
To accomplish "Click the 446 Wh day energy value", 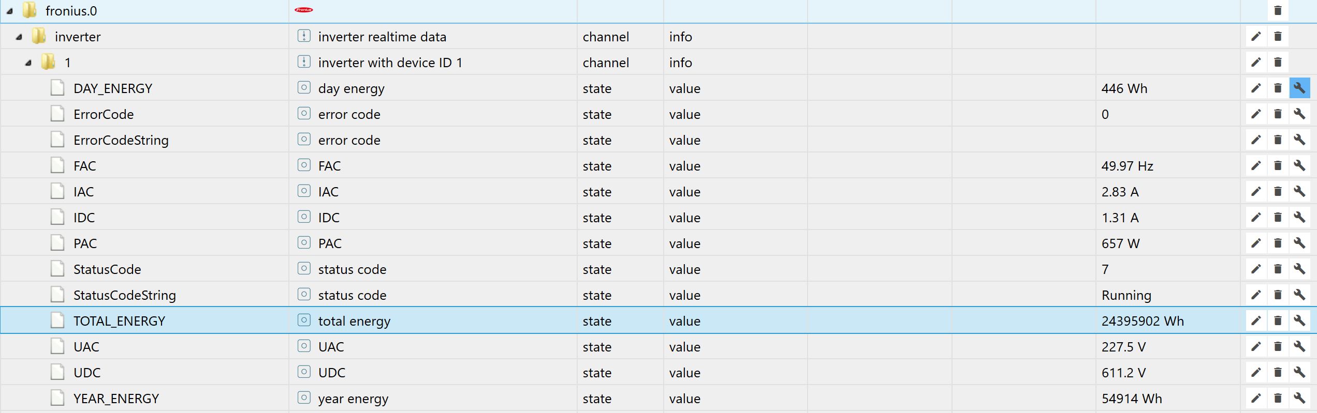I will click(x=1124, y=88).
